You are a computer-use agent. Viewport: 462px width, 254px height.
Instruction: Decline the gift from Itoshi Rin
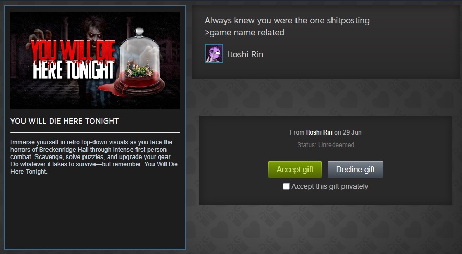(356, 170)
